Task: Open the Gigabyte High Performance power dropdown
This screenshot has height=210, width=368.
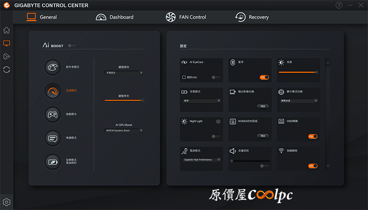Action: coord(201,160)
